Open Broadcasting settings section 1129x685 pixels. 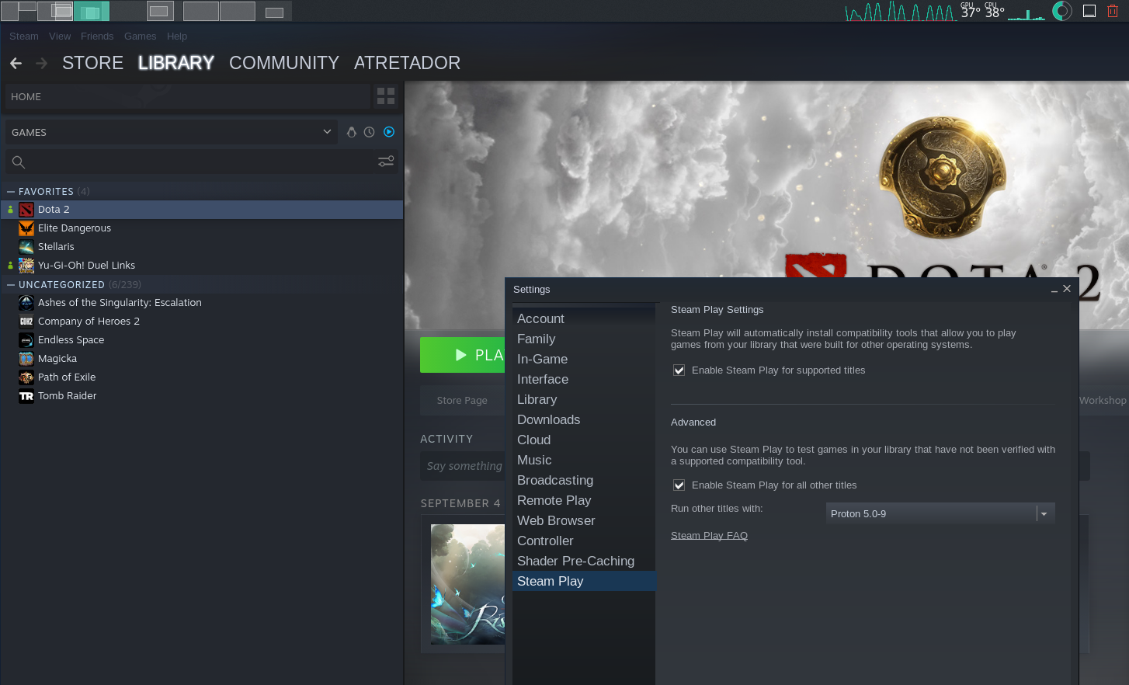pyautogui.click(x=584, y=480)
